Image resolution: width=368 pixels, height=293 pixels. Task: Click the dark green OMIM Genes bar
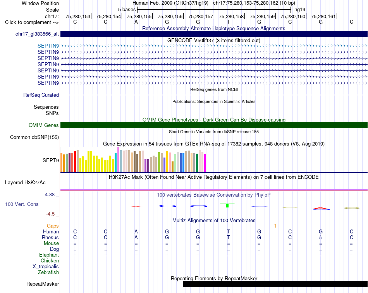click(214, 125)
